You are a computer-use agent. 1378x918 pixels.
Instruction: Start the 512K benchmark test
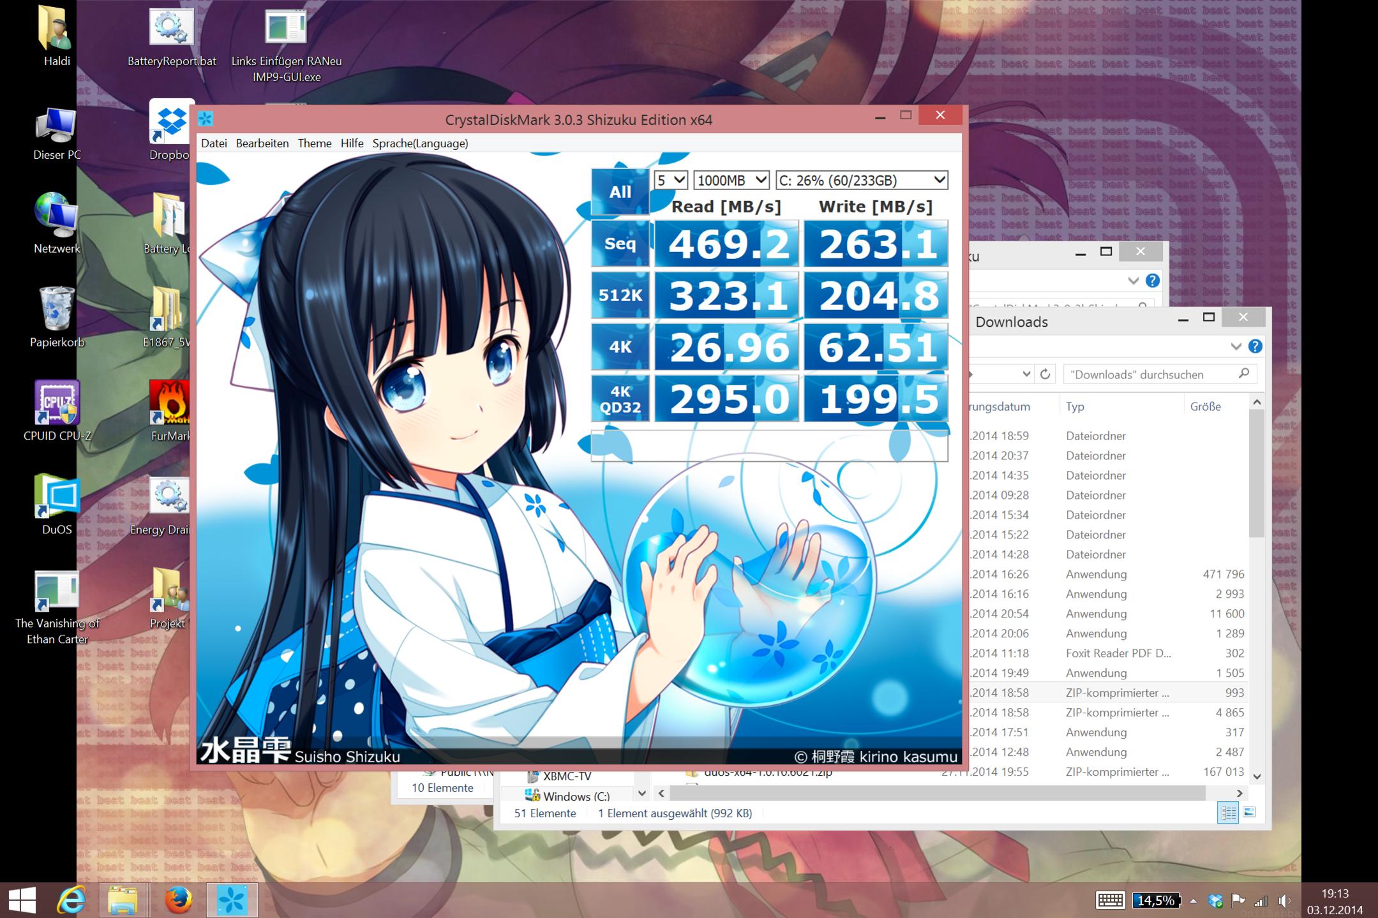[x=620, y=295]
